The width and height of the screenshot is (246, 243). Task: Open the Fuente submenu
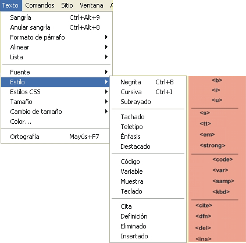[x=56, y=72]
